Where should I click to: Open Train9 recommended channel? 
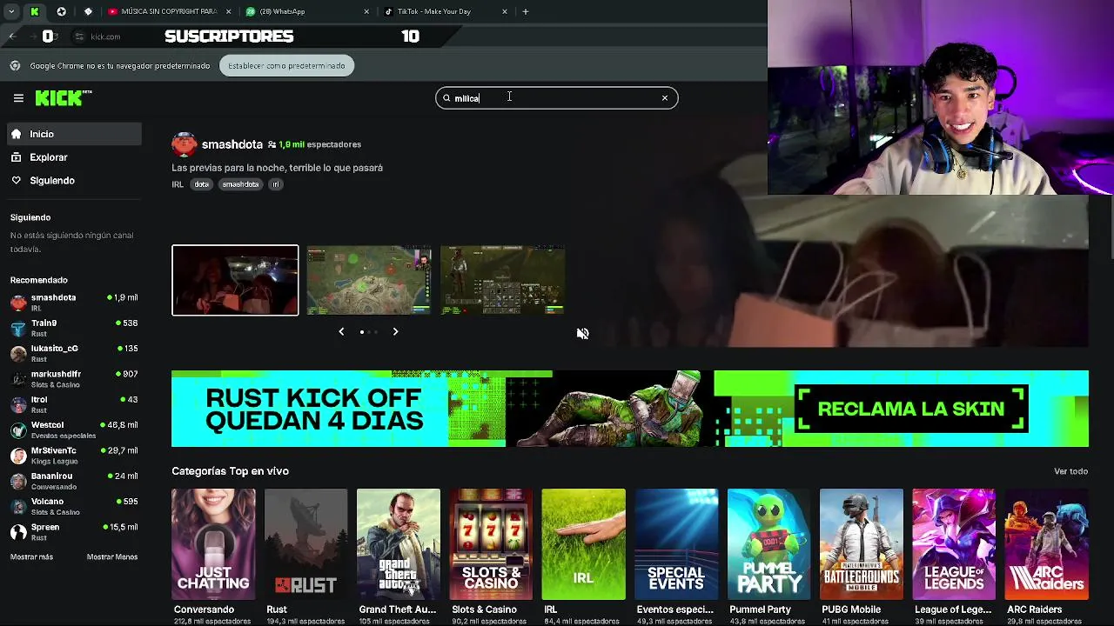[x=73, y=328]
